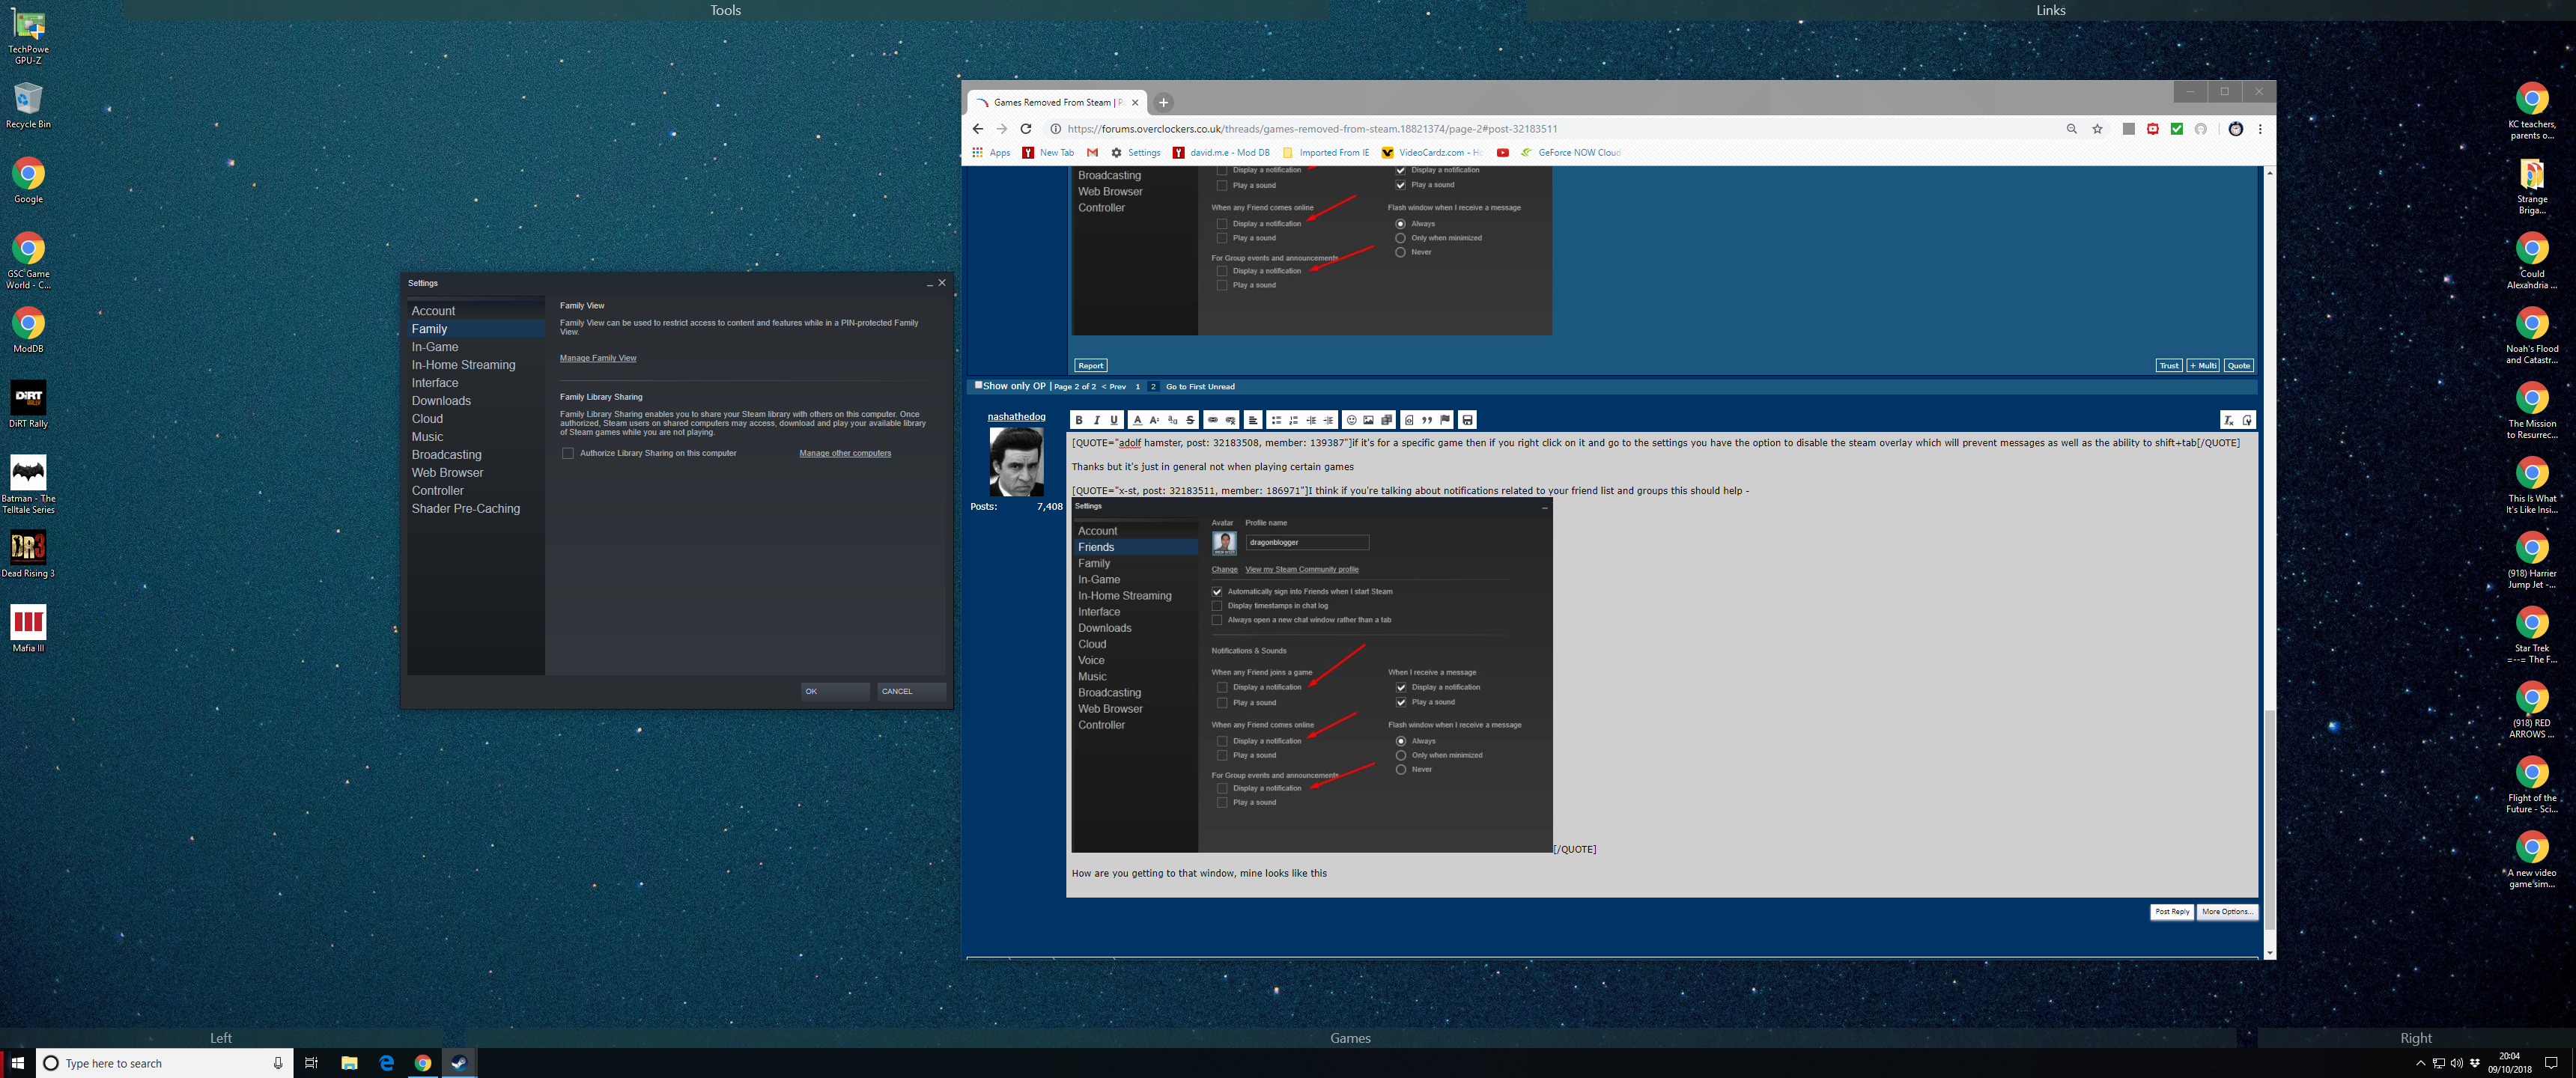The image size is (2576, 1078).
Task: Open the insert special code dropdown in editor
Action: click(1409, 420)
